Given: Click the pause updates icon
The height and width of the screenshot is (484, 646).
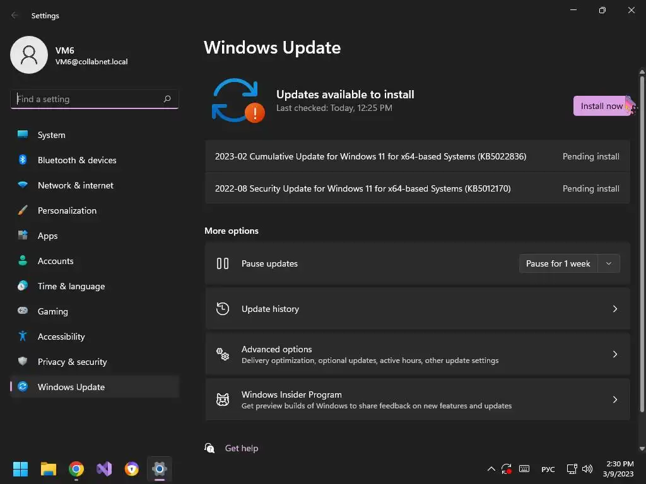Looking at the screenshot, I should point(223,263).
